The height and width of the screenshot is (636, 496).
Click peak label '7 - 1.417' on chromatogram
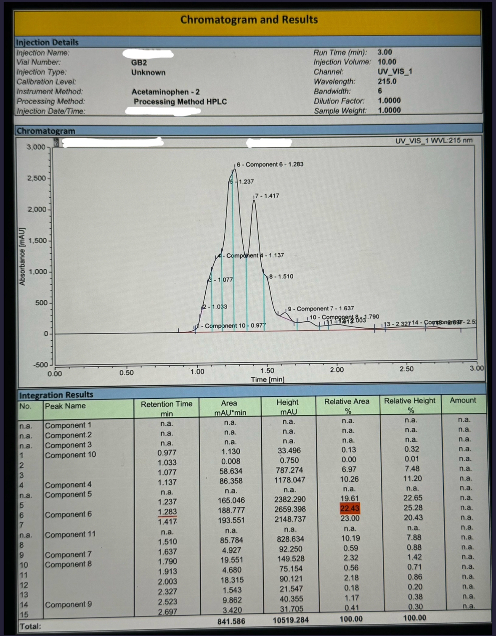[x=267, y=196]
